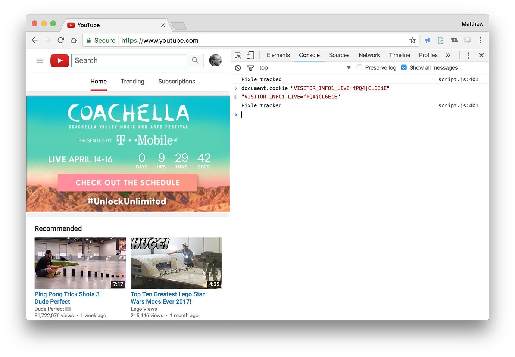The height and width of the screenshot is (357, 515).
Task: Select the Console tab
Action: coord(309,55)
